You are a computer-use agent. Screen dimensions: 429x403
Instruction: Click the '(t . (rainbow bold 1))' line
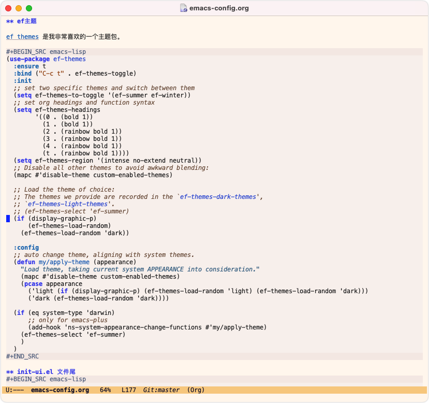85,153
